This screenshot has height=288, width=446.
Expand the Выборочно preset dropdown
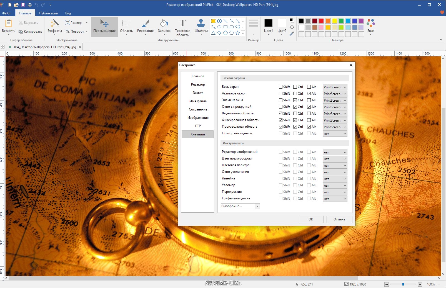point(257,206)
